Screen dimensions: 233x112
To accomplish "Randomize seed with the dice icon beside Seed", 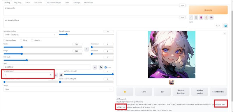I will click(95, 67).
